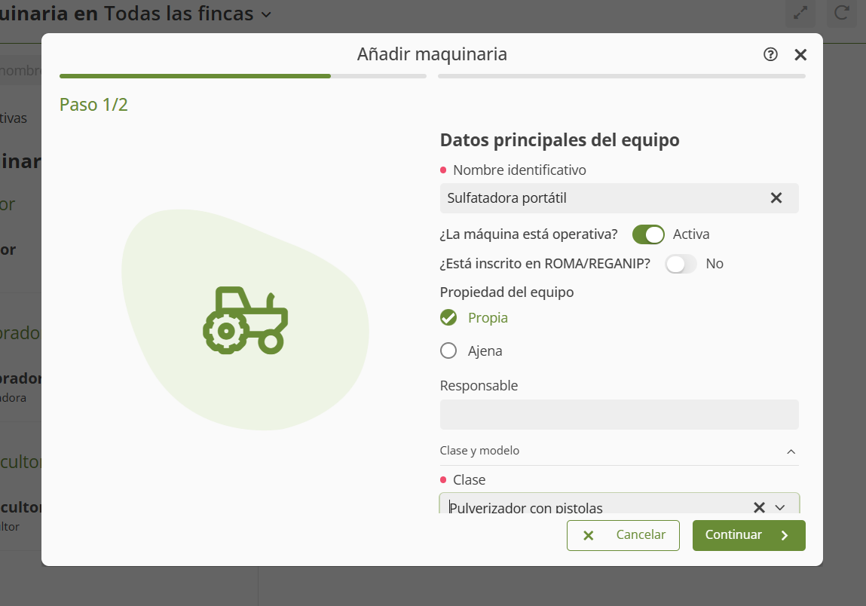Open the Clase dropdown arrow
This screenshot has height=606, width=866.
[780, 507]
